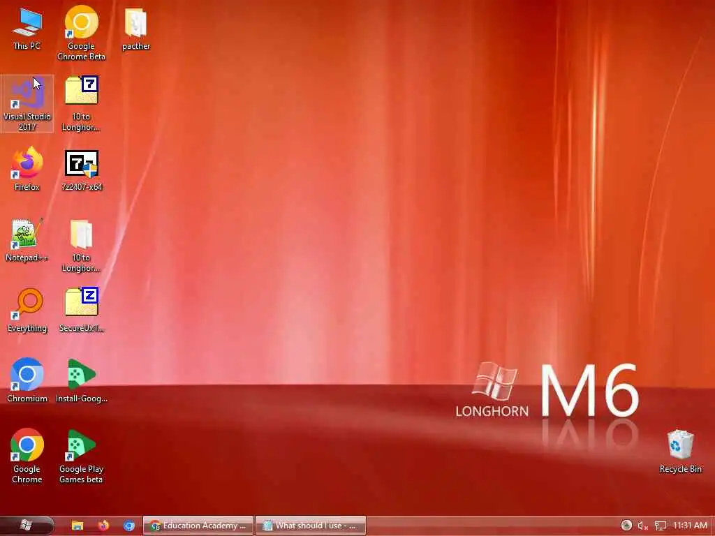The image size is (715, 536).
Task: Click the muted speaker tray icon
Action: [643, 526]
